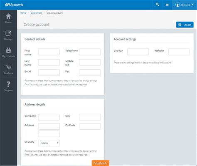Open the orange Feedback button
Image resolution: width=197 pixels, height=166 pixels.
tap(100, 163)
